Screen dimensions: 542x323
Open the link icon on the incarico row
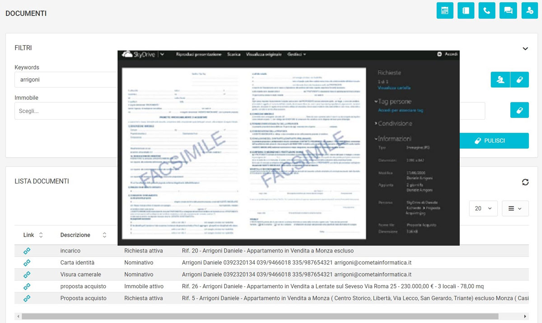tap(27, 250)
